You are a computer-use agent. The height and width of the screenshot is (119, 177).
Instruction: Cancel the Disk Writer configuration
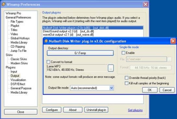[167, 90]
